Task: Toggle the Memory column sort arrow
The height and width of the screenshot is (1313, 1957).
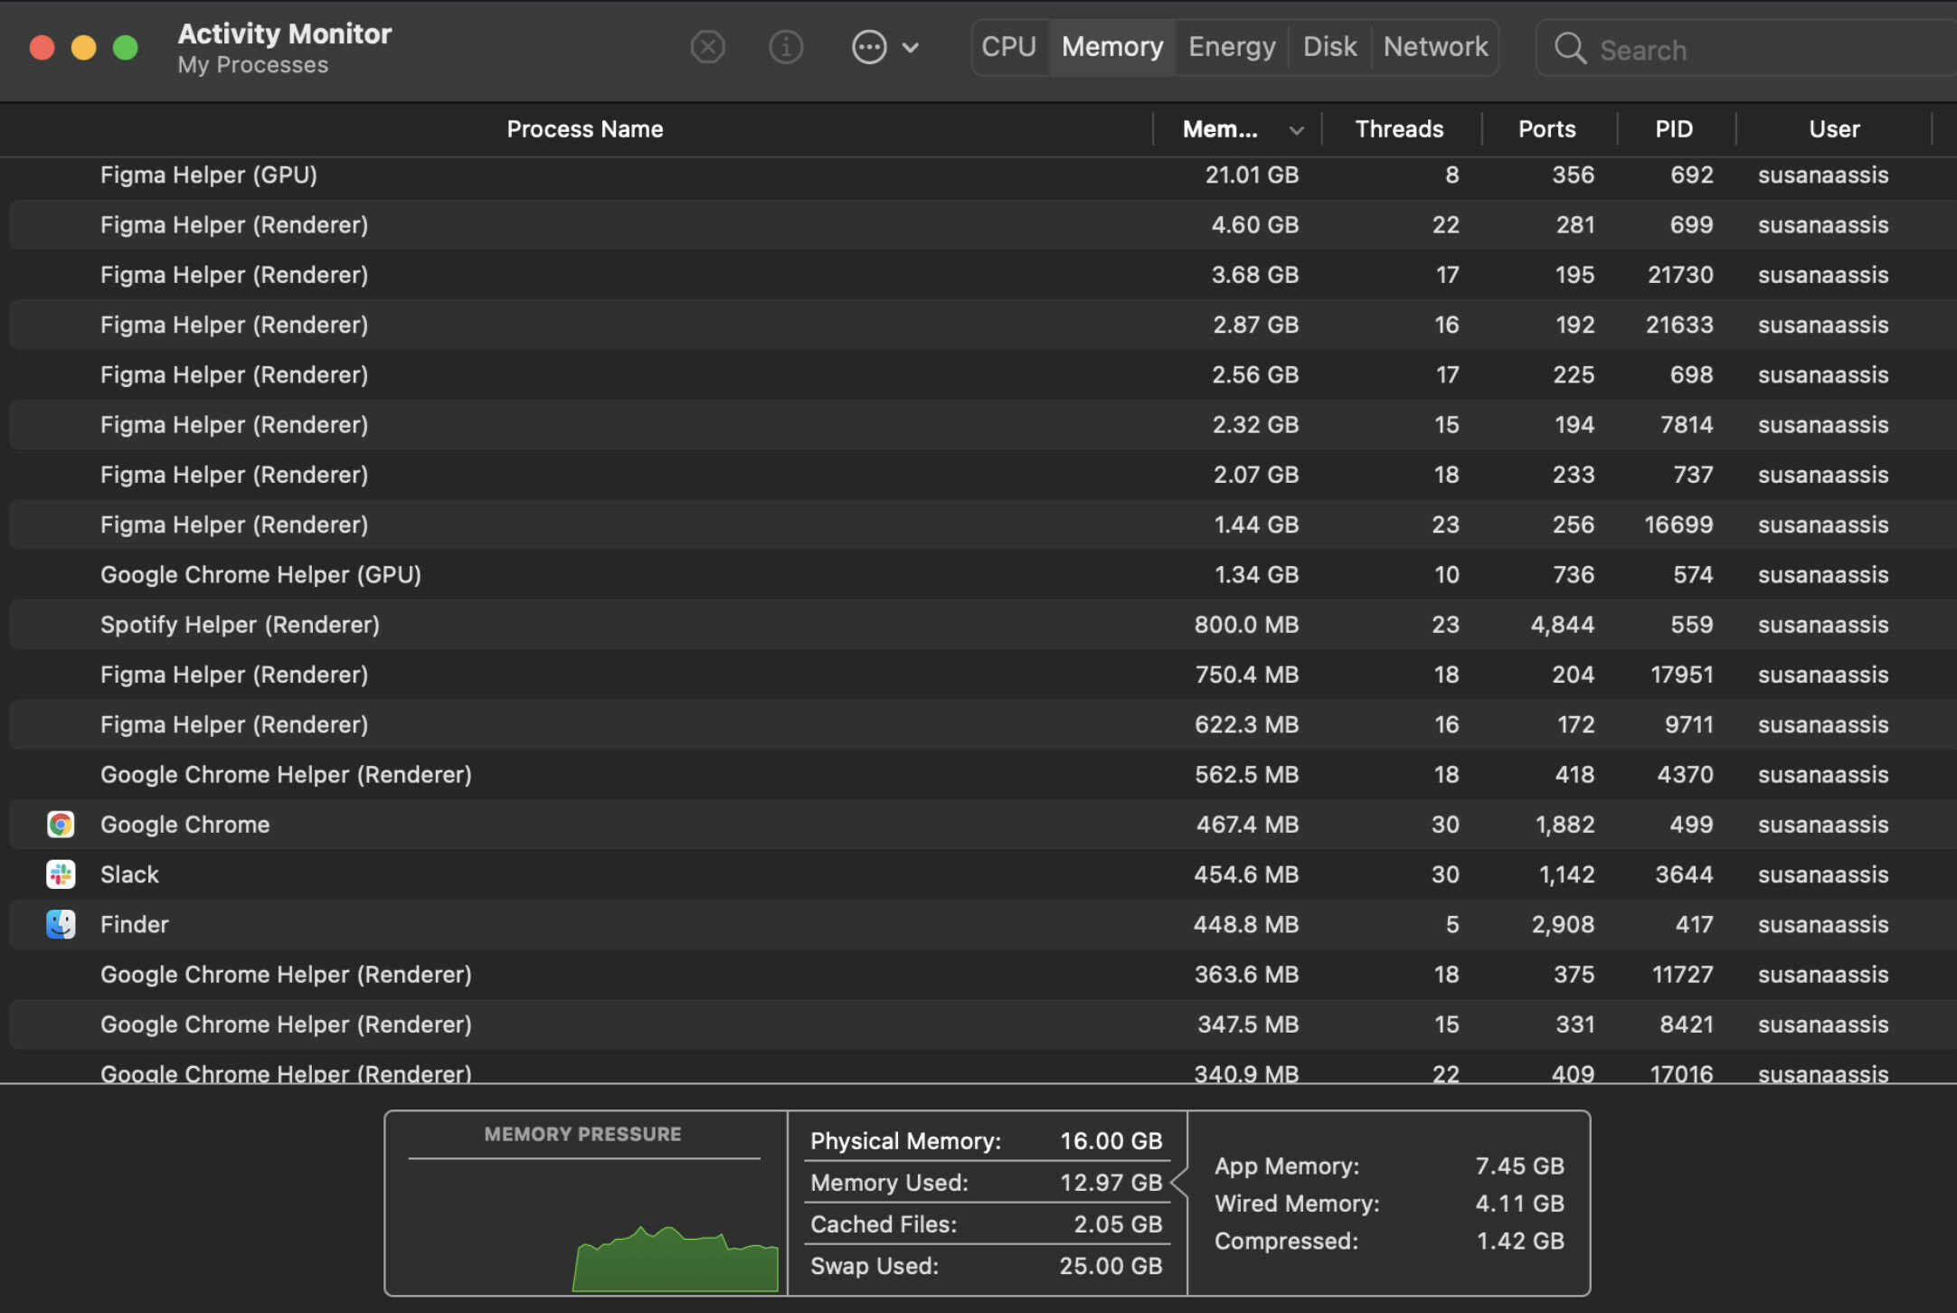Action: click(1296, 131)
